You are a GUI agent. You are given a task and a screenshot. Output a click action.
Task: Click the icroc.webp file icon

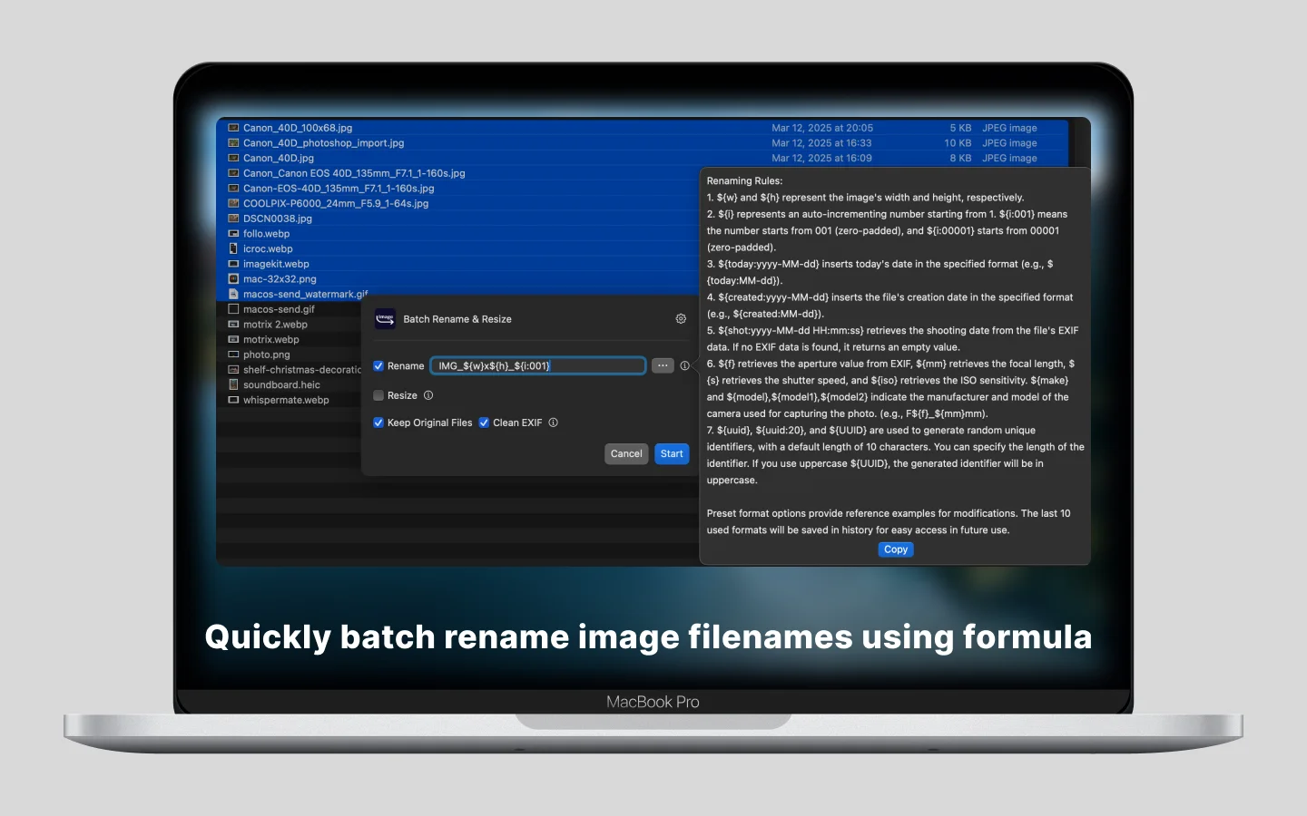click(233, 248)
